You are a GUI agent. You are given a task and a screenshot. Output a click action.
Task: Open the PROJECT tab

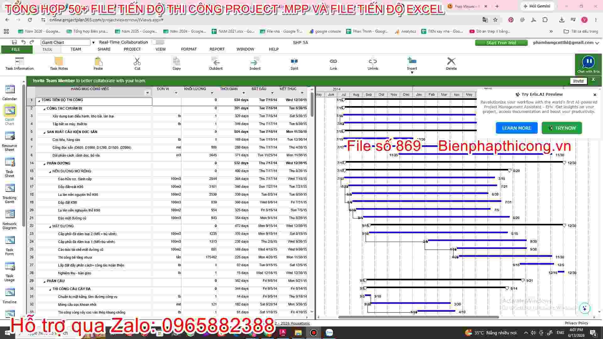(x=132, y=49)
